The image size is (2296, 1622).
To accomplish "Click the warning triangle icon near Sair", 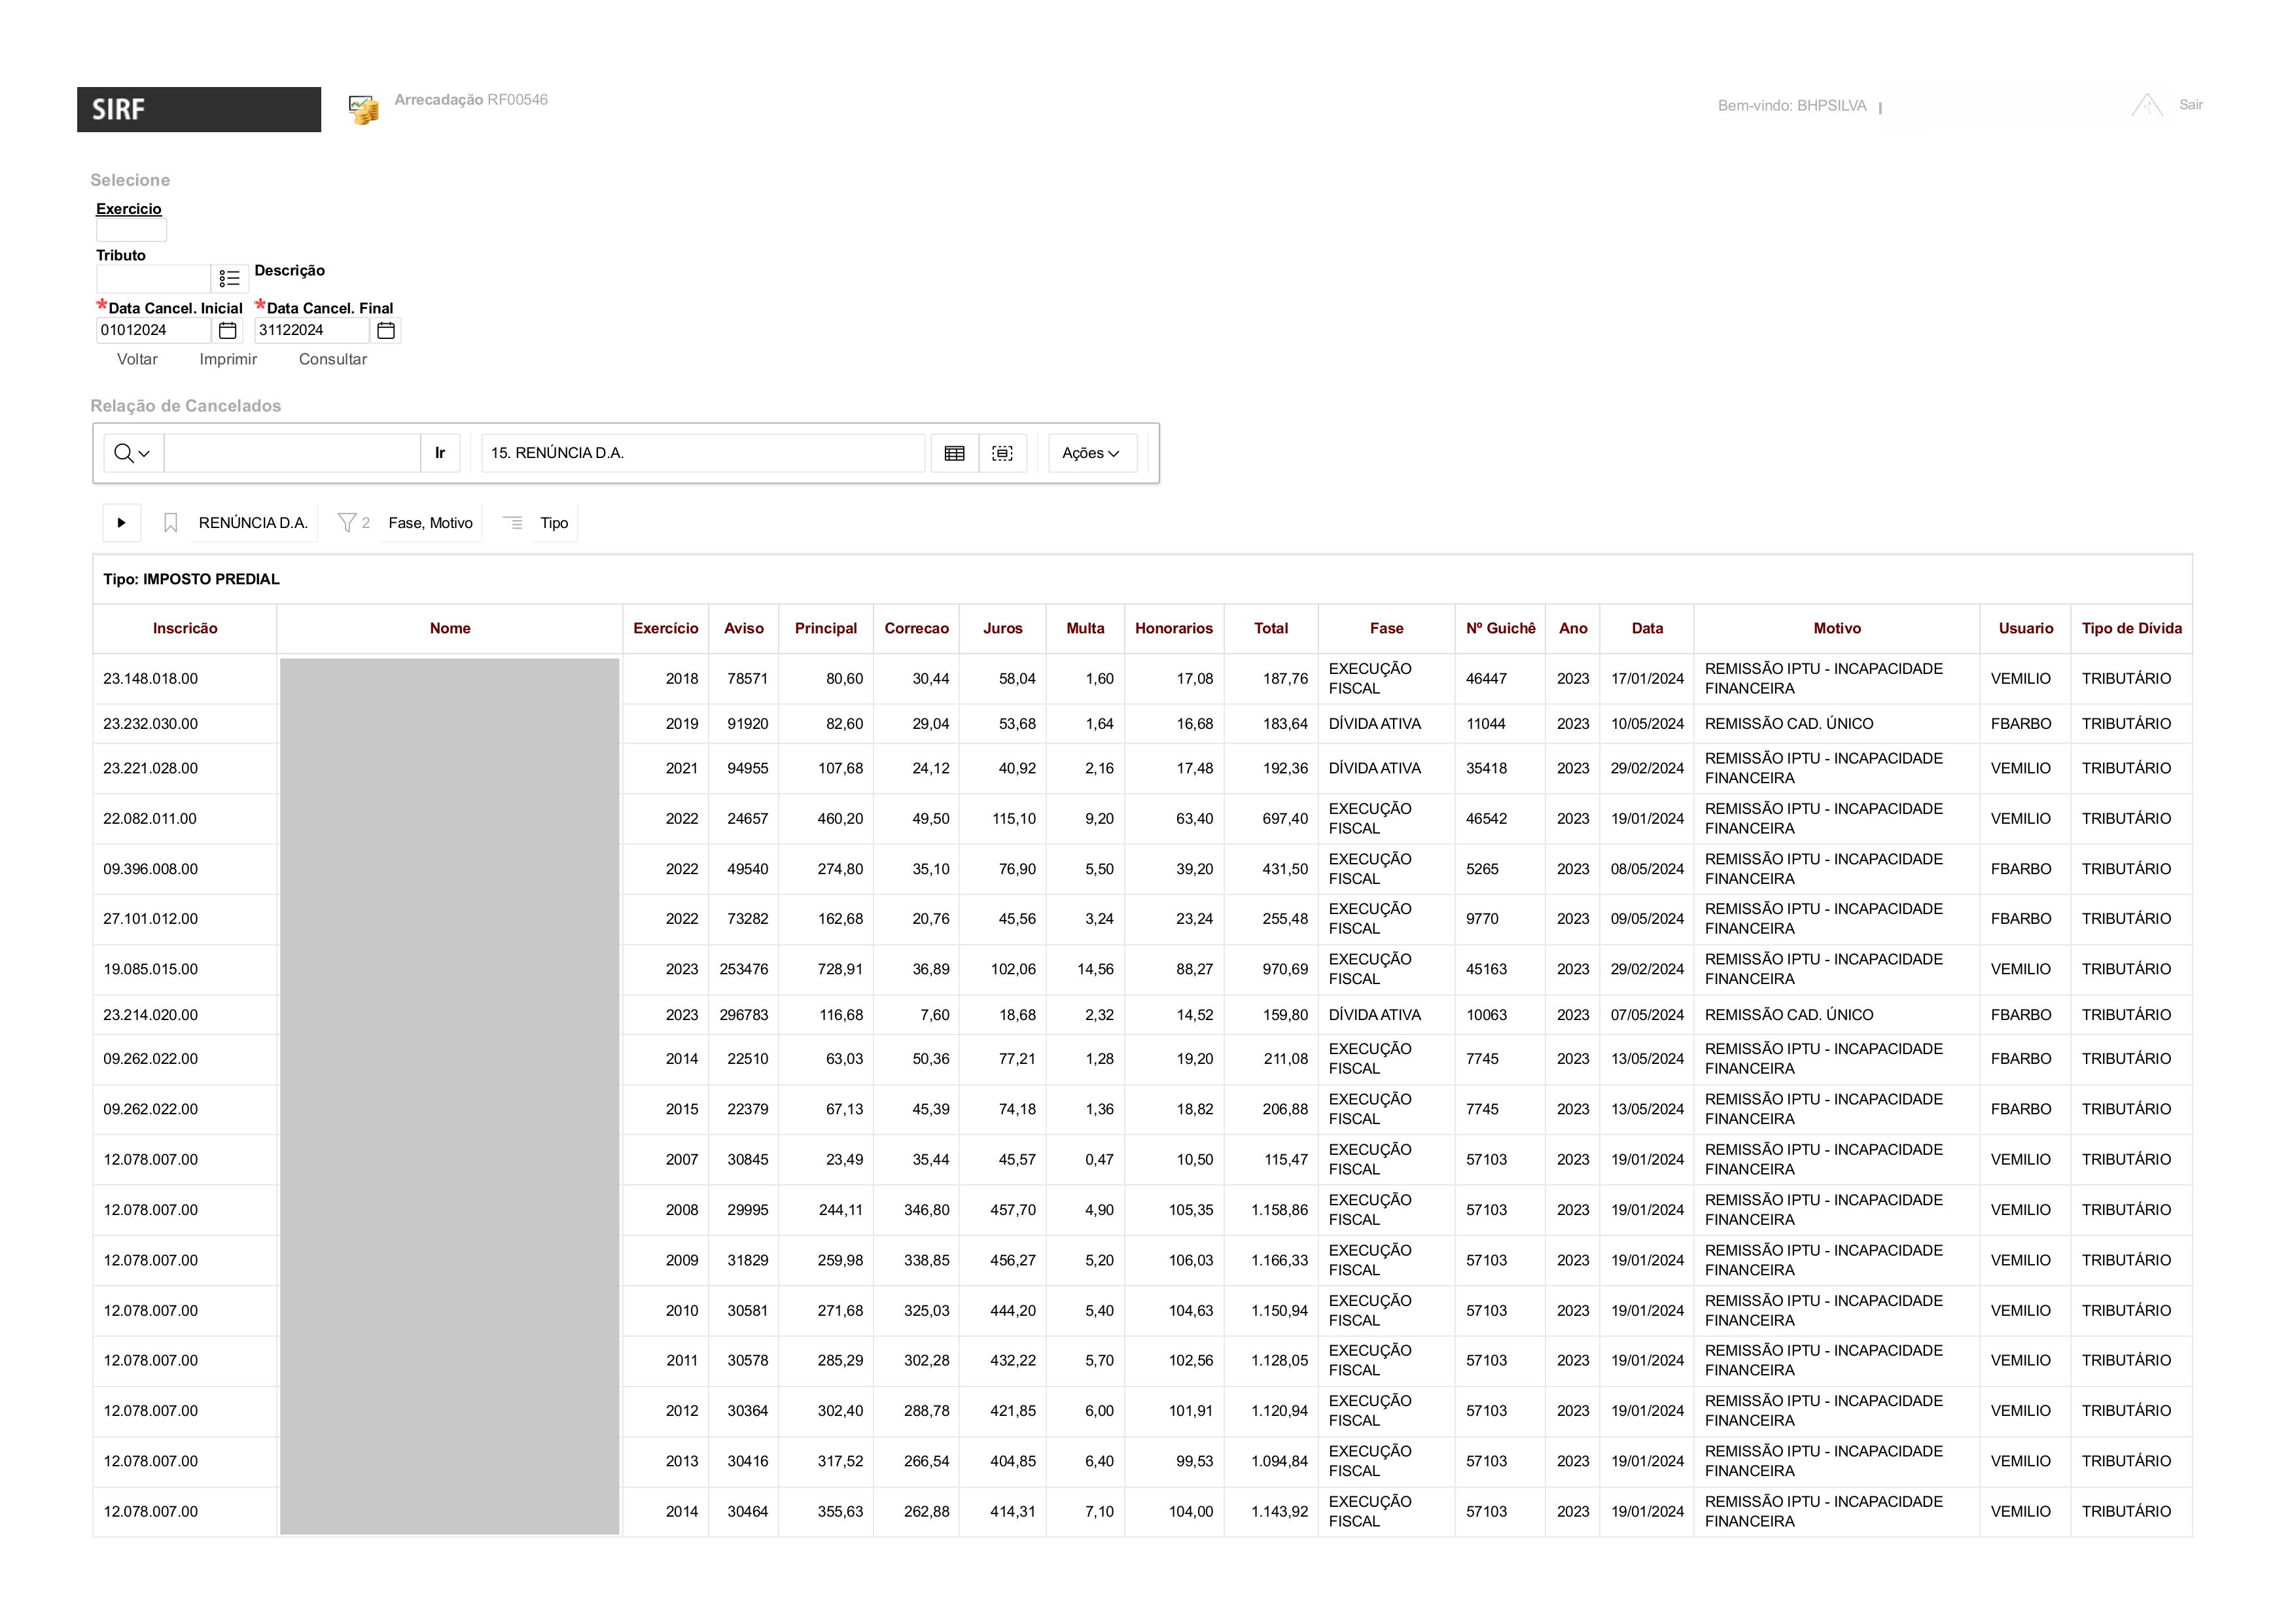I will pyautogui.click(x=2146, y=105).
